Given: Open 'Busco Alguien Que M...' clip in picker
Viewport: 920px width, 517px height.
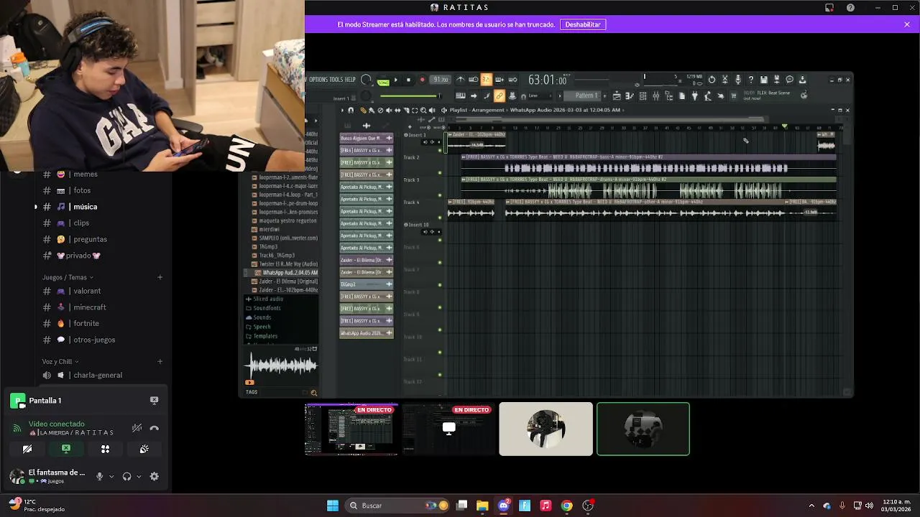Looking at the screenshot, I should [x=367, y=138].
